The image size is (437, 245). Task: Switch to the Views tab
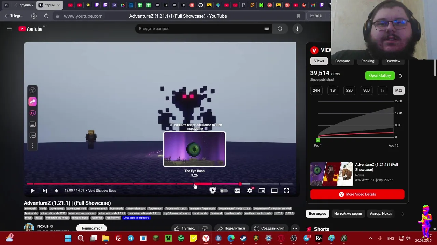point(319,61)
